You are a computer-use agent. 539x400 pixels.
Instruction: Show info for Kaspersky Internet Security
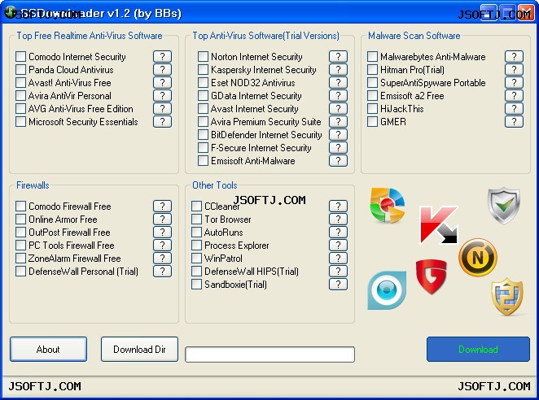(338, 69)
